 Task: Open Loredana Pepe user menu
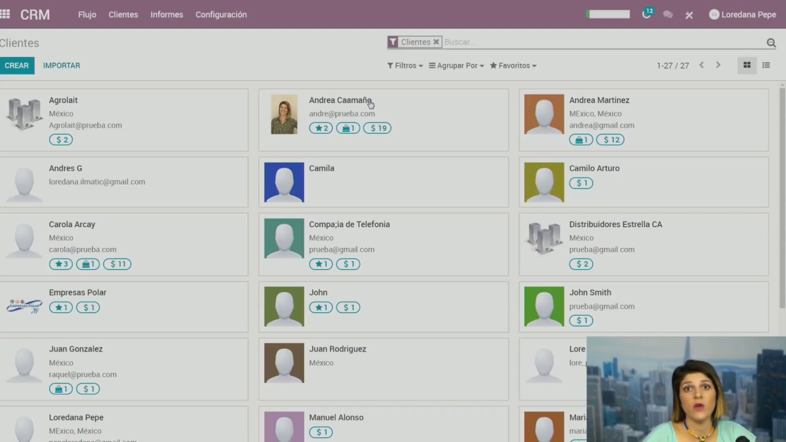pos(743,15)
